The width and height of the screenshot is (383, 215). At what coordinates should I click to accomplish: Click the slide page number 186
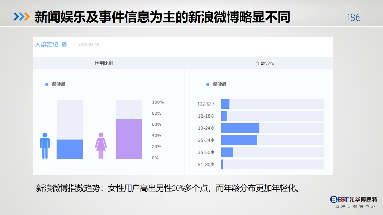coord(353,18)
